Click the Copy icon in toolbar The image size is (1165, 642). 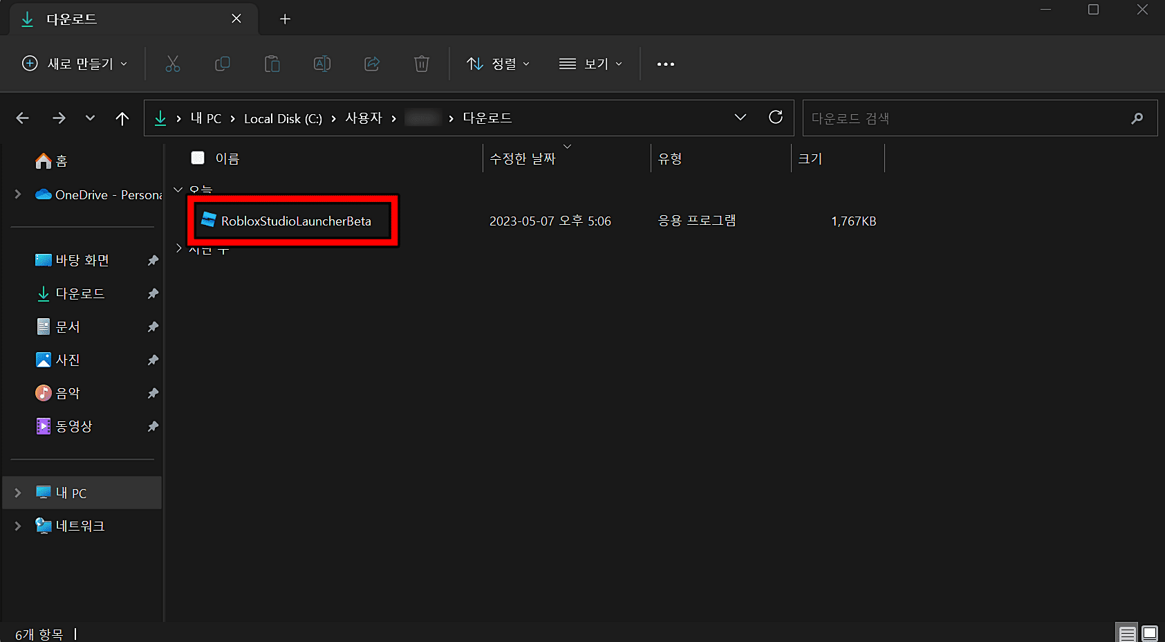(x=223, y=64)
